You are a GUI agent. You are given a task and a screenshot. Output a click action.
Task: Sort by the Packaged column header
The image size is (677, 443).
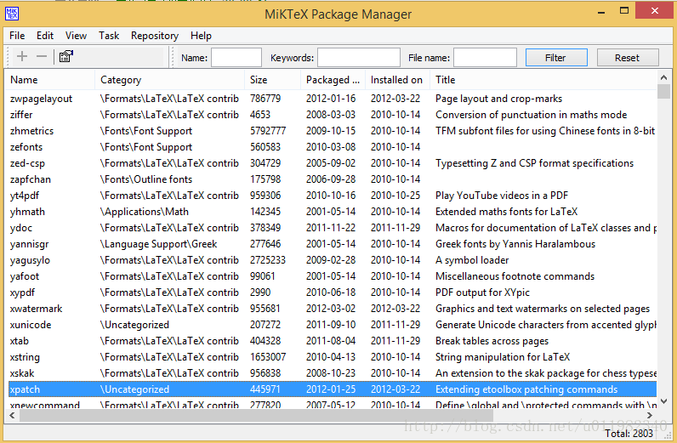(333, 80)
